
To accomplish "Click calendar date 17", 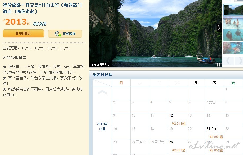I will point(134,129).
